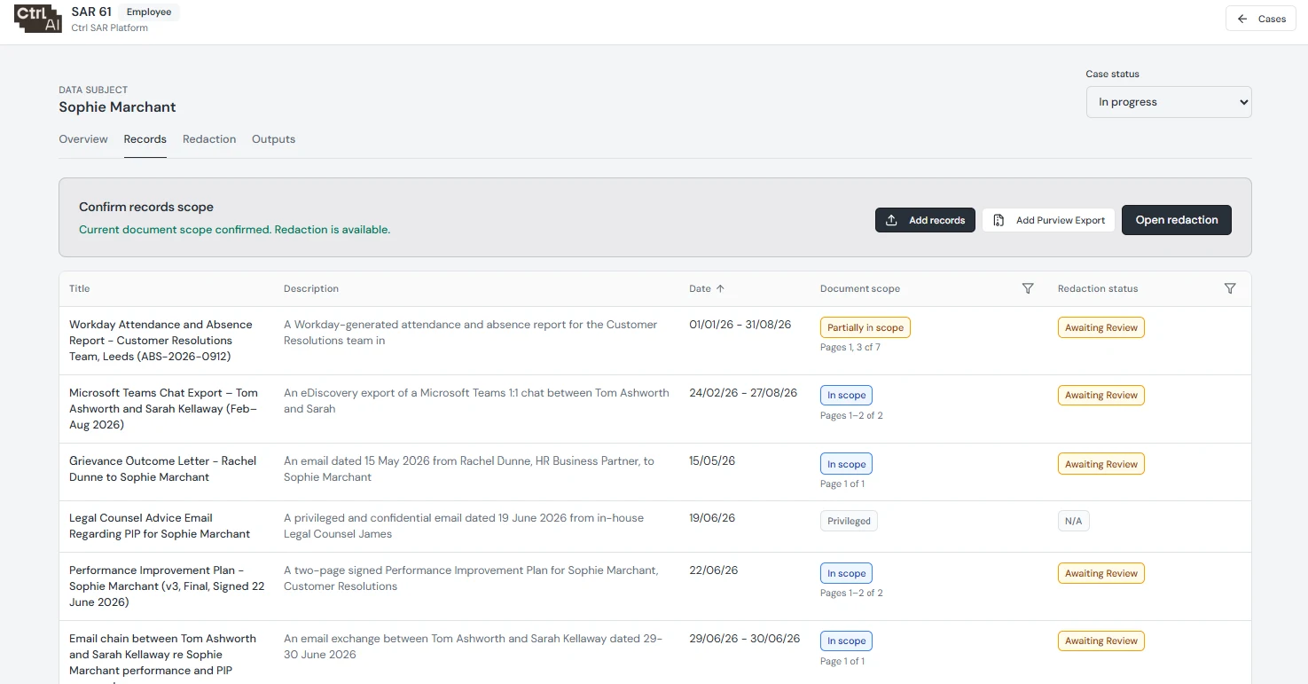1308x684 pixels.
Task: Click In scope badge for Grievance Outcome Letter
Action: (846, 464)
